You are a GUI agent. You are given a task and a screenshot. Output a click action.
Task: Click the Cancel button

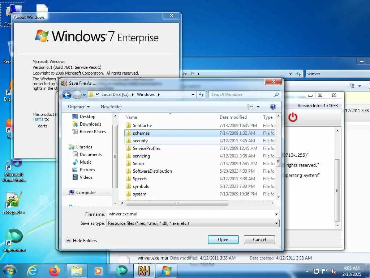click(259, 240)
